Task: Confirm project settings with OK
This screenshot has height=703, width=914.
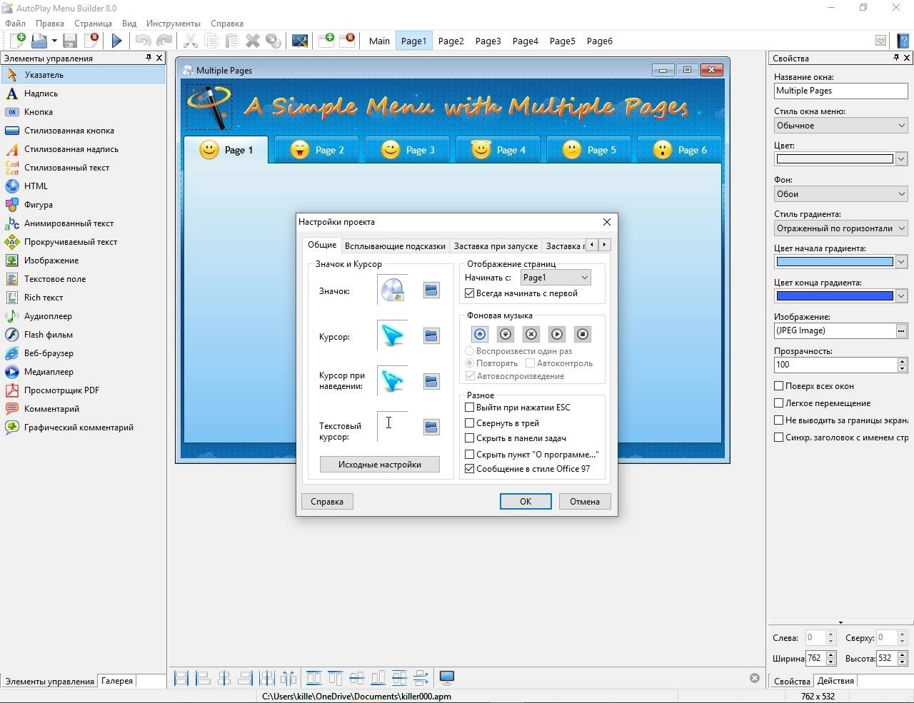Action: click(526, 501)
